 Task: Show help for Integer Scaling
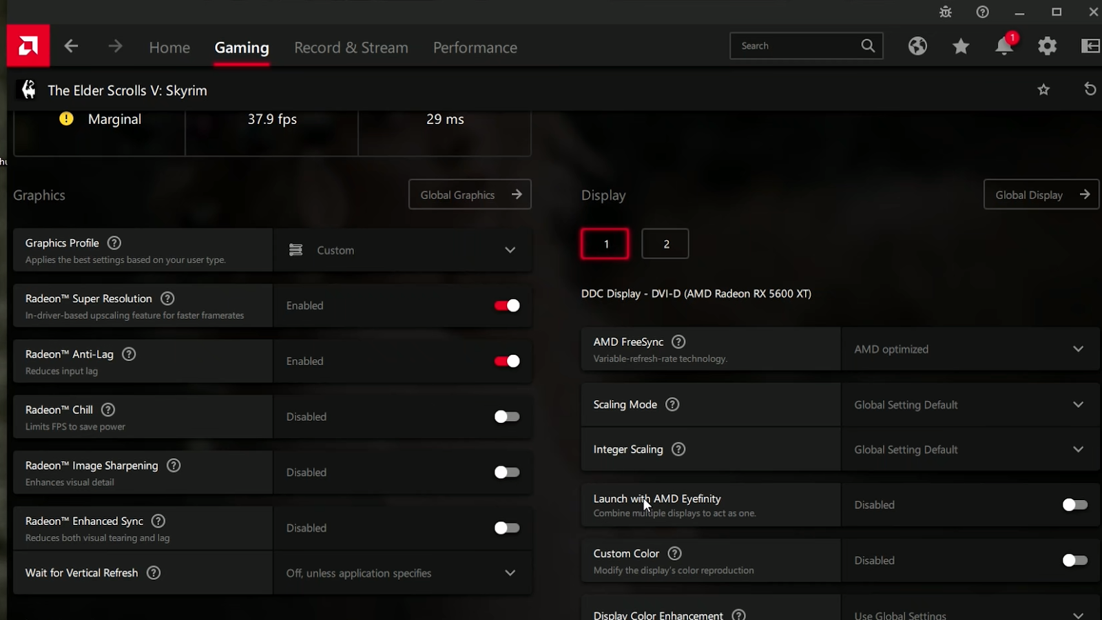click(678, 449)
